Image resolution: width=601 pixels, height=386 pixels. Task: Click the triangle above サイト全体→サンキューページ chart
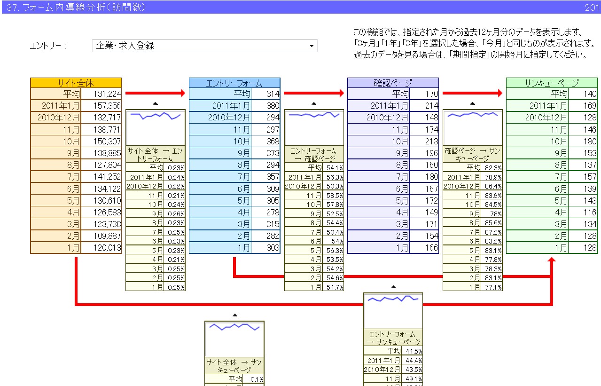234,315
